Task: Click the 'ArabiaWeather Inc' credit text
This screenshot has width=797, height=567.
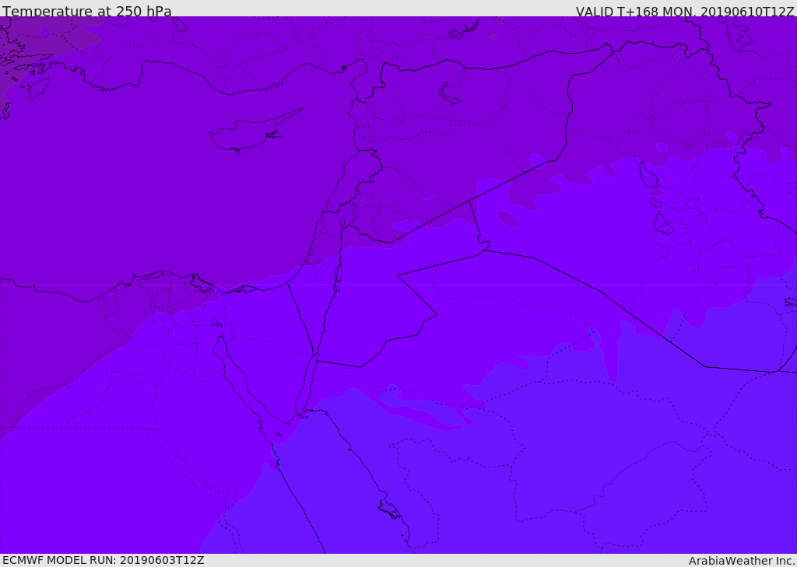Action: tap(742, 561)
